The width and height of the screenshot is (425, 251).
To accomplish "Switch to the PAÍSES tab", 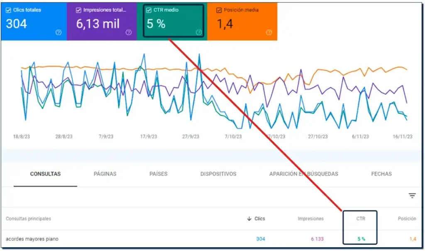I will (x=158, y=174).
